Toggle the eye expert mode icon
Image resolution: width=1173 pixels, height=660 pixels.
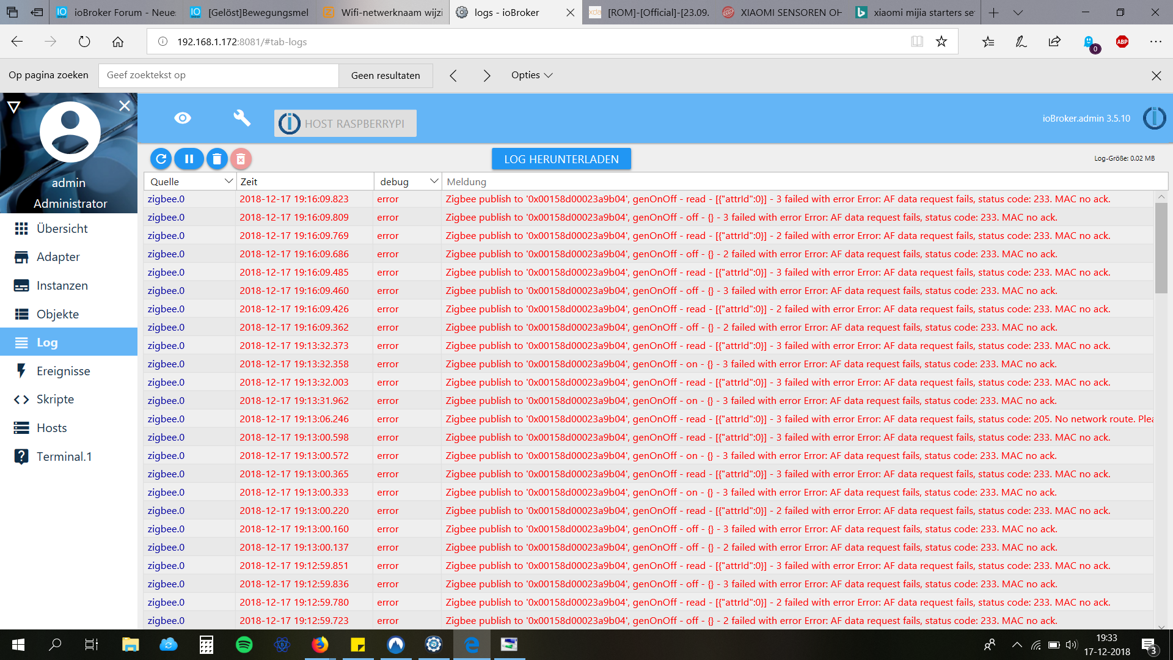(183, 118)
